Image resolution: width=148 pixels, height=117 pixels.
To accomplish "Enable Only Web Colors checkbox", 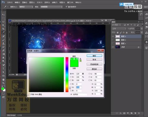I will coord(30,94).
